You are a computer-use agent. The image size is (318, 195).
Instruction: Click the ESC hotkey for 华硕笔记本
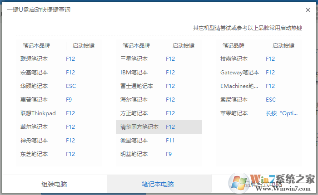[71, 86]
